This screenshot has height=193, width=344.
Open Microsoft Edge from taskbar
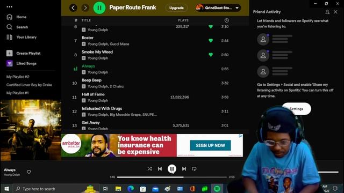(131, 189)
